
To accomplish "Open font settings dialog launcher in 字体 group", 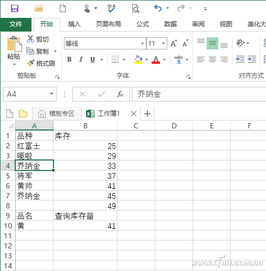I will (188, 77).
